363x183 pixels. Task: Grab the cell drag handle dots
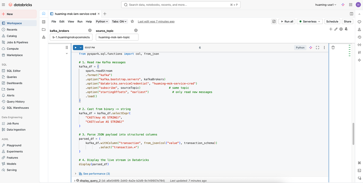point(67,48)
